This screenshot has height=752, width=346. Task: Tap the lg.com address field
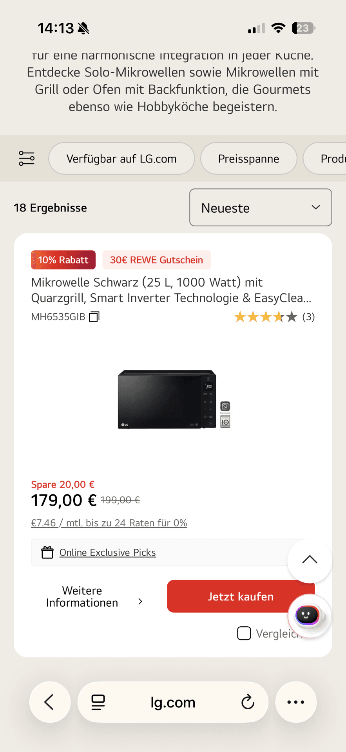(x=173, y=702)
